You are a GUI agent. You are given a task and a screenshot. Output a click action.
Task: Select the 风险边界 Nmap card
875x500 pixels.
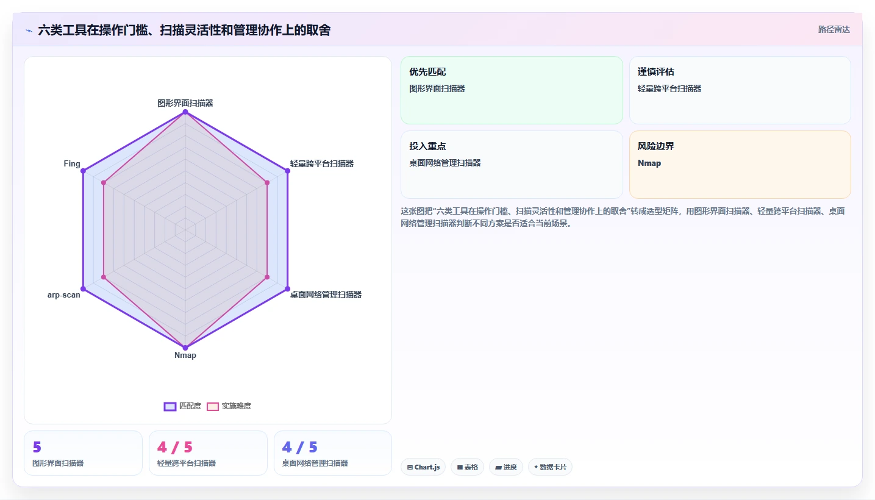(x=740, y=165)
